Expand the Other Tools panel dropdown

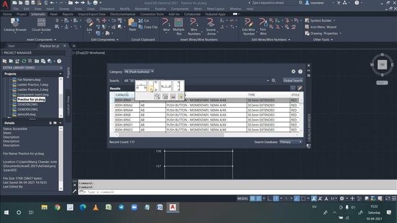coord(332,40)
